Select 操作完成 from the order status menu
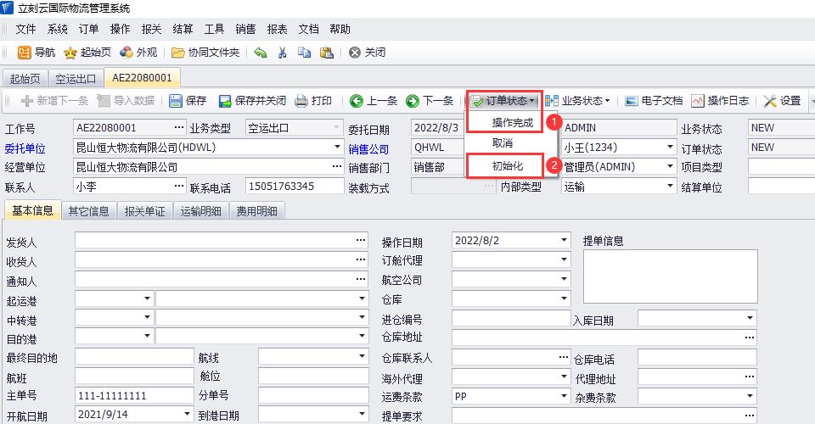 513,123
